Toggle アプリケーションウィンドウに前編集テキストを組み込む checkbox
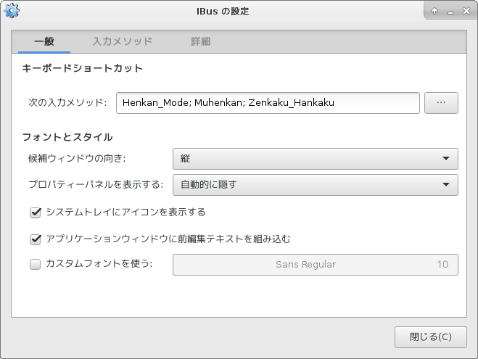 tap(36, 239)
